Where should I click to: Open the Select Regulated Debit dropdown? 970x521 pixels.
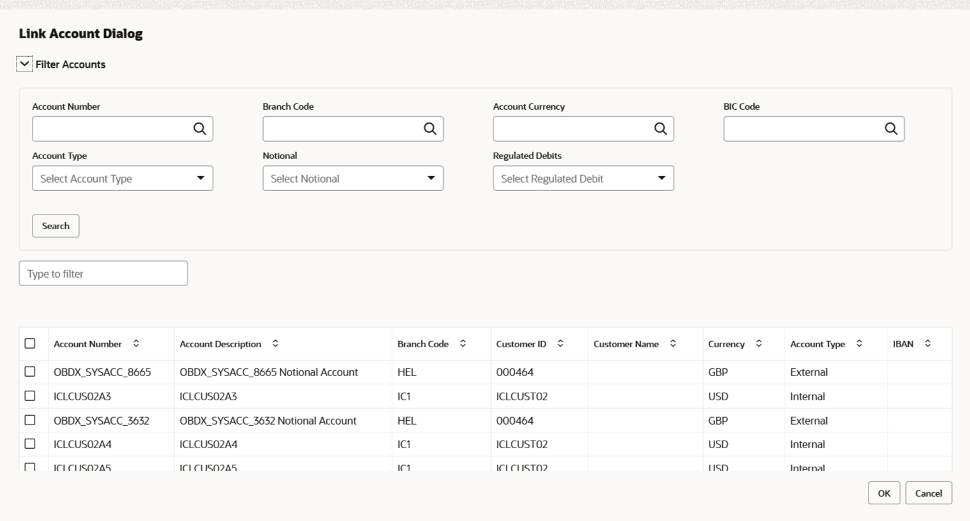point(584,179)
